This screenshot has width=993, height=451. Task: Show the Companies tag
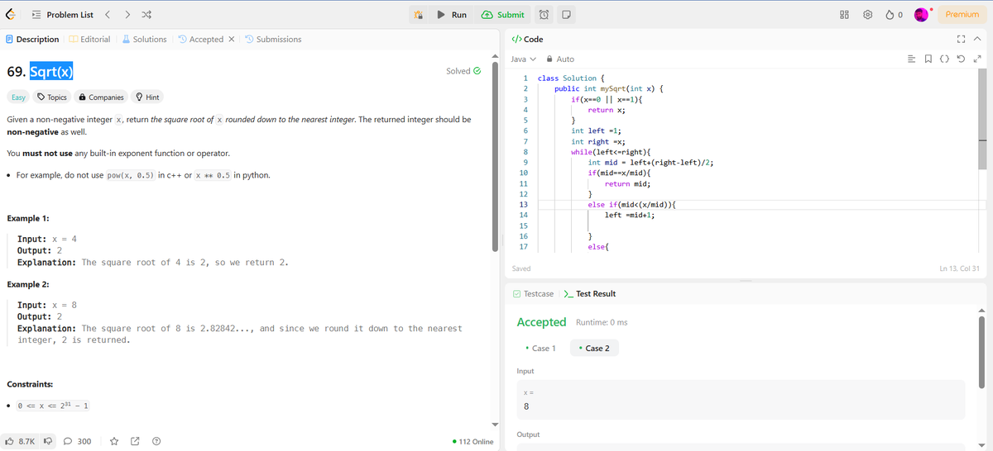(101, 97)
